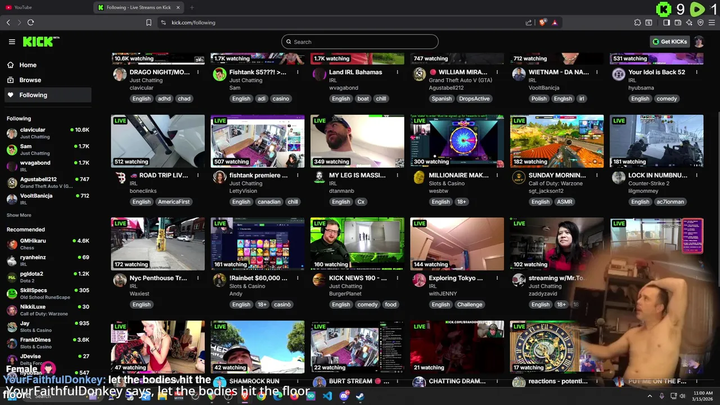Open options menu for ROAD TRIP LIV stream

198,175
